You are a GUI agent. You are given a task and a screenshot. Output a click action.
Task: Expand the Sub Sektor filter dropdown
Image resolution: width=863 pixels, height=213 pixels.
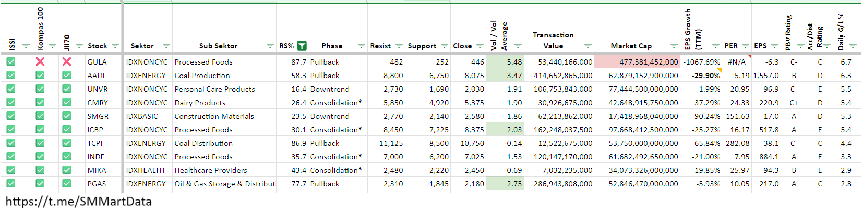tap(270, 46)
